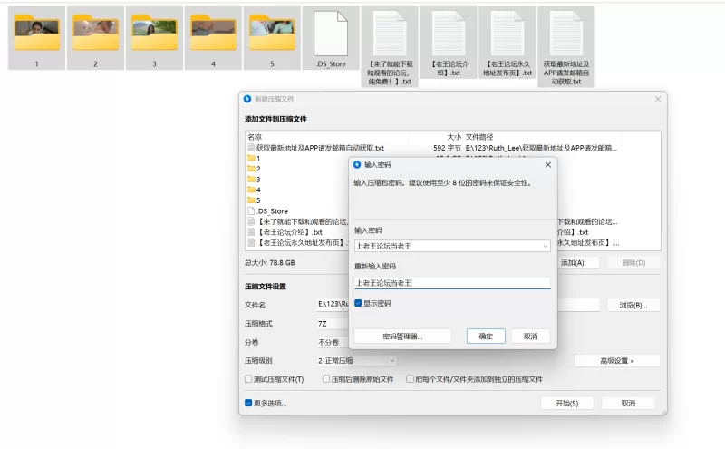Screen dimensions: 725x449
Task: Select 【老王论坛介绍】.txt row in archive list
Action: pyautogui.click(x=297, y=232)
